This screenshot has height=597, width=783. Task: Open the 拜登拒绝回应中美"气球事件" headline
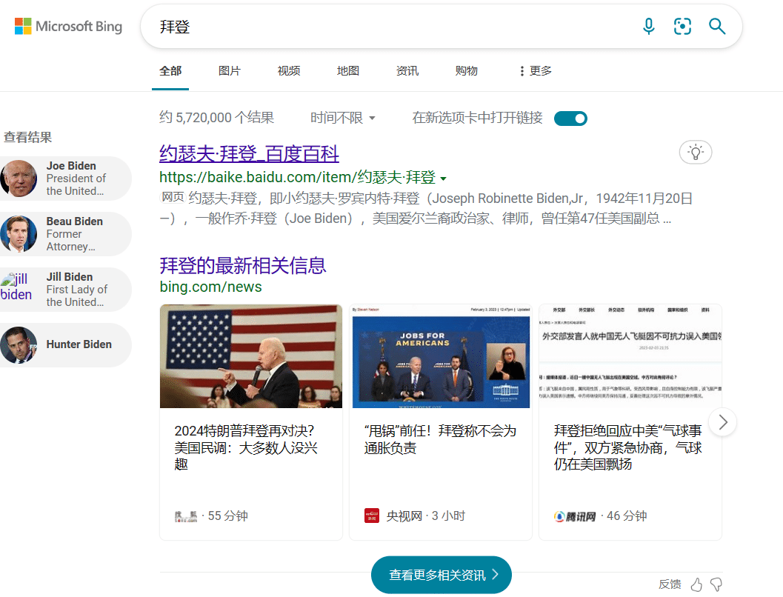627,447
